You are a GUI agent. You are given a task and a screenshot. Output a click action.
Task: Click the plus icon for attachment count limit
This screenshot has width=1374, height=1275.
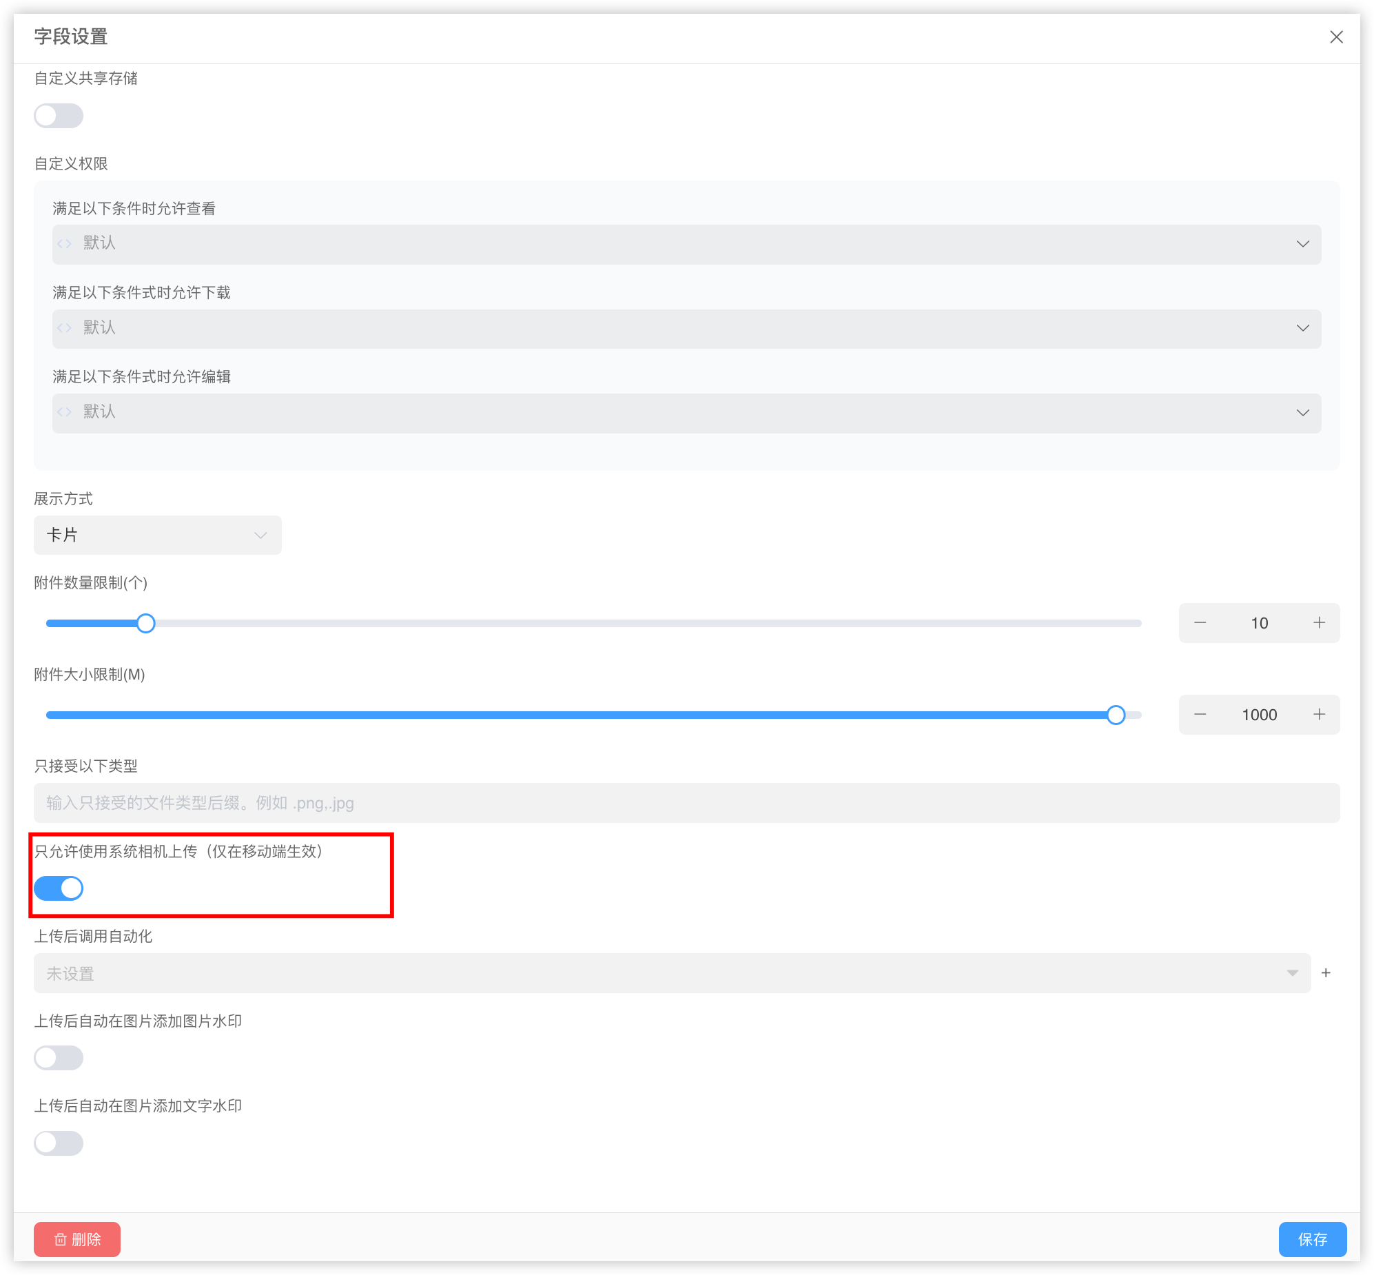click(x=1319, y=623)
